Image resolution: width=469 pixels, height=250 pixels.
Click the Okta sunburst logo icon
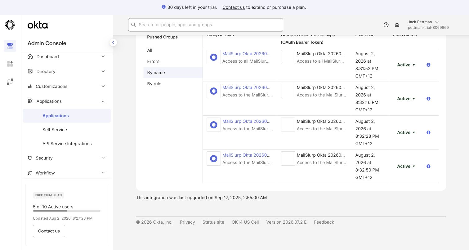(x=10, y=25)
